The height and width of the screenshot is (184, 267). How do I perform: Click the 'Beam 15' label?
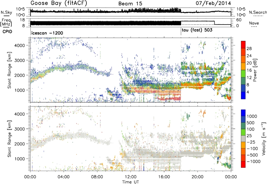pos(130,4)
